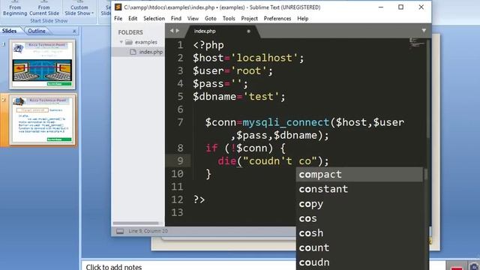Choose 'count' from autocomplete list
This screenshot has height=270, width=480.
click(359, 247)
